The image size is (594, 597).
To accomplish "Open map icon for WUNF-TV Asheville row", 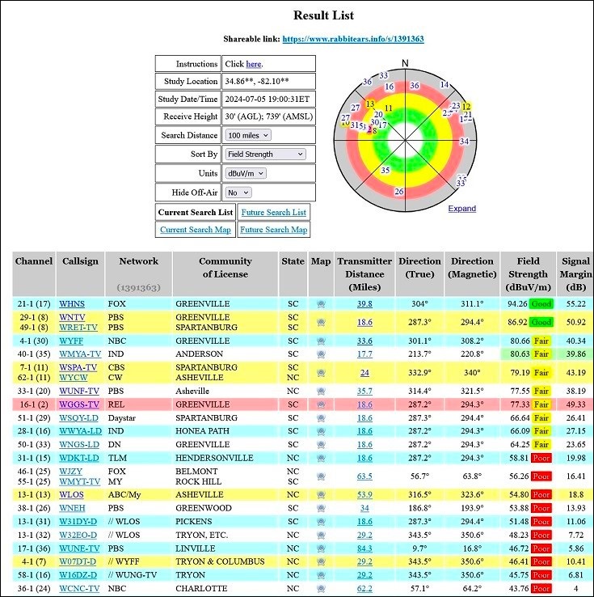I will 321,391.
